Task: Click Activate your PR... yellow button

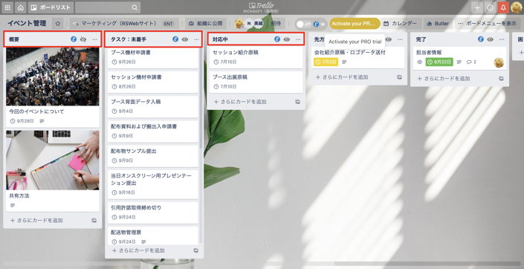Action: [x=355, y=24]
